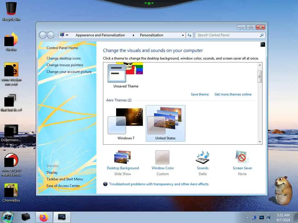Click the power/refresh tray icon

[x=269, y=217]
